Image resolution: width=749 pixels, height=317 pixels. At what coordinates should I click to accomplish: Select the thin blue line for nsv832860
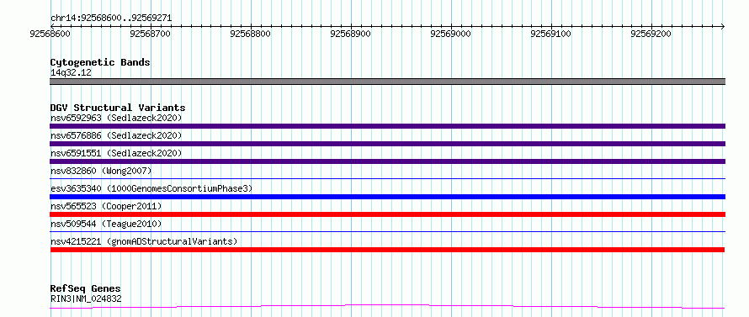[x=387, y=178]
